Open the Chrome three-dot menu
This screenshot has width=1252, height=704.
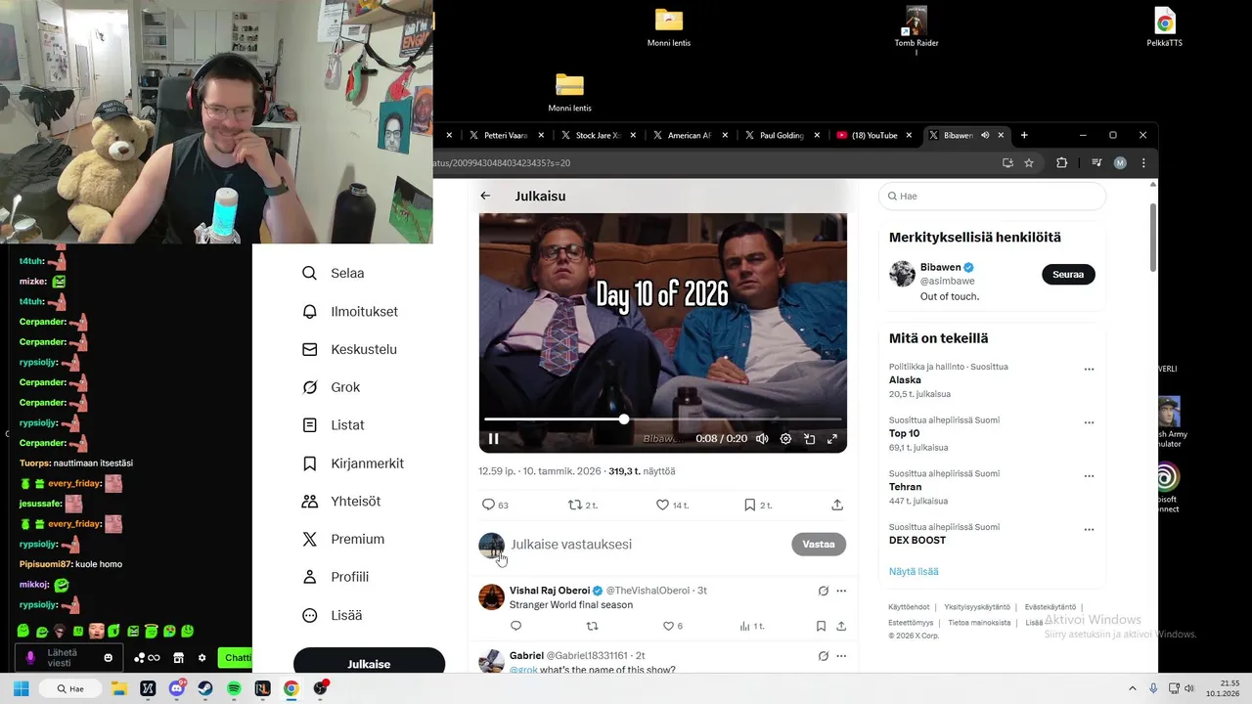tap(1142, 163)
